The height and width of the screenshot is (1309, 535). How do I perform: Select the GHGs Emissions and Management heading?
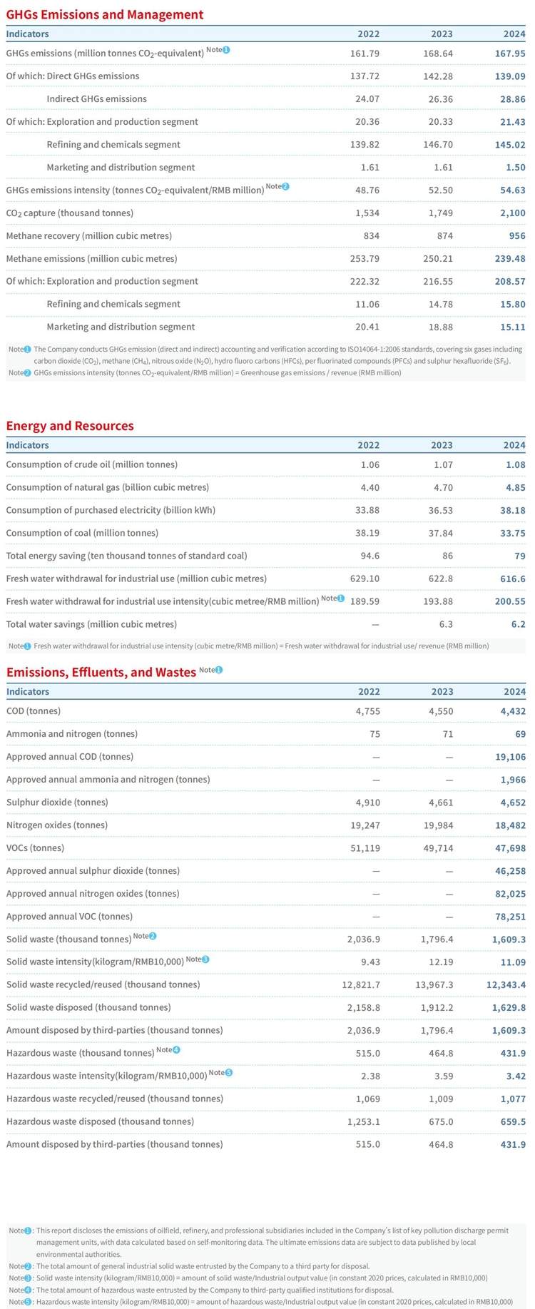point(105,14)
